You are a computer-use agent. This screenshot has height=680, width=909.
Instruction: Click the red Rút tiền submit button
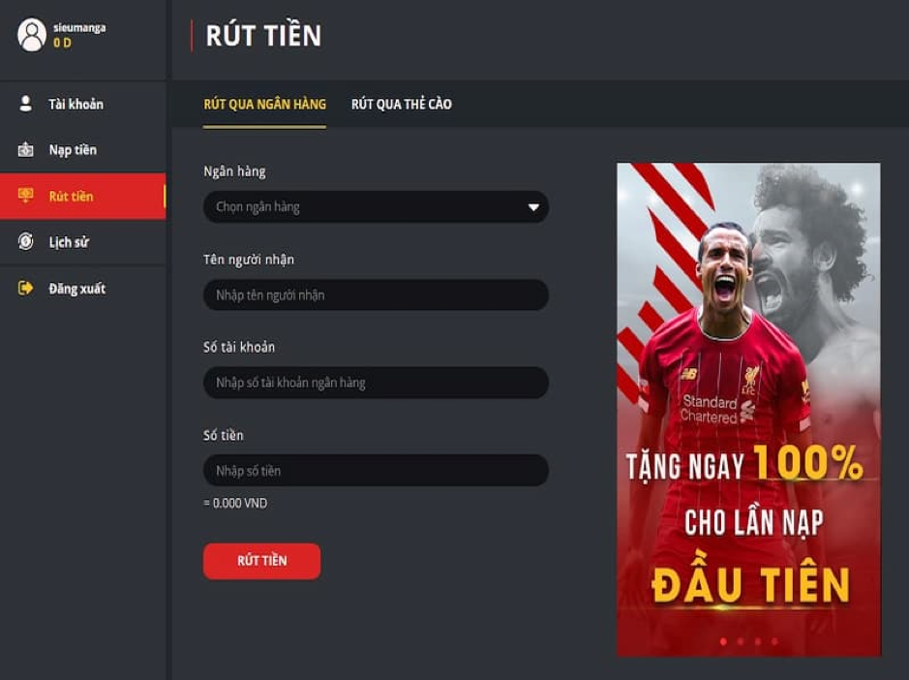pyautogui.click(x=261, y=561)
